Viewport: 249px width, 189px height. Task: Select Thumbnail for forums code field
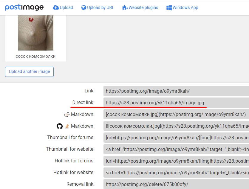176,138
